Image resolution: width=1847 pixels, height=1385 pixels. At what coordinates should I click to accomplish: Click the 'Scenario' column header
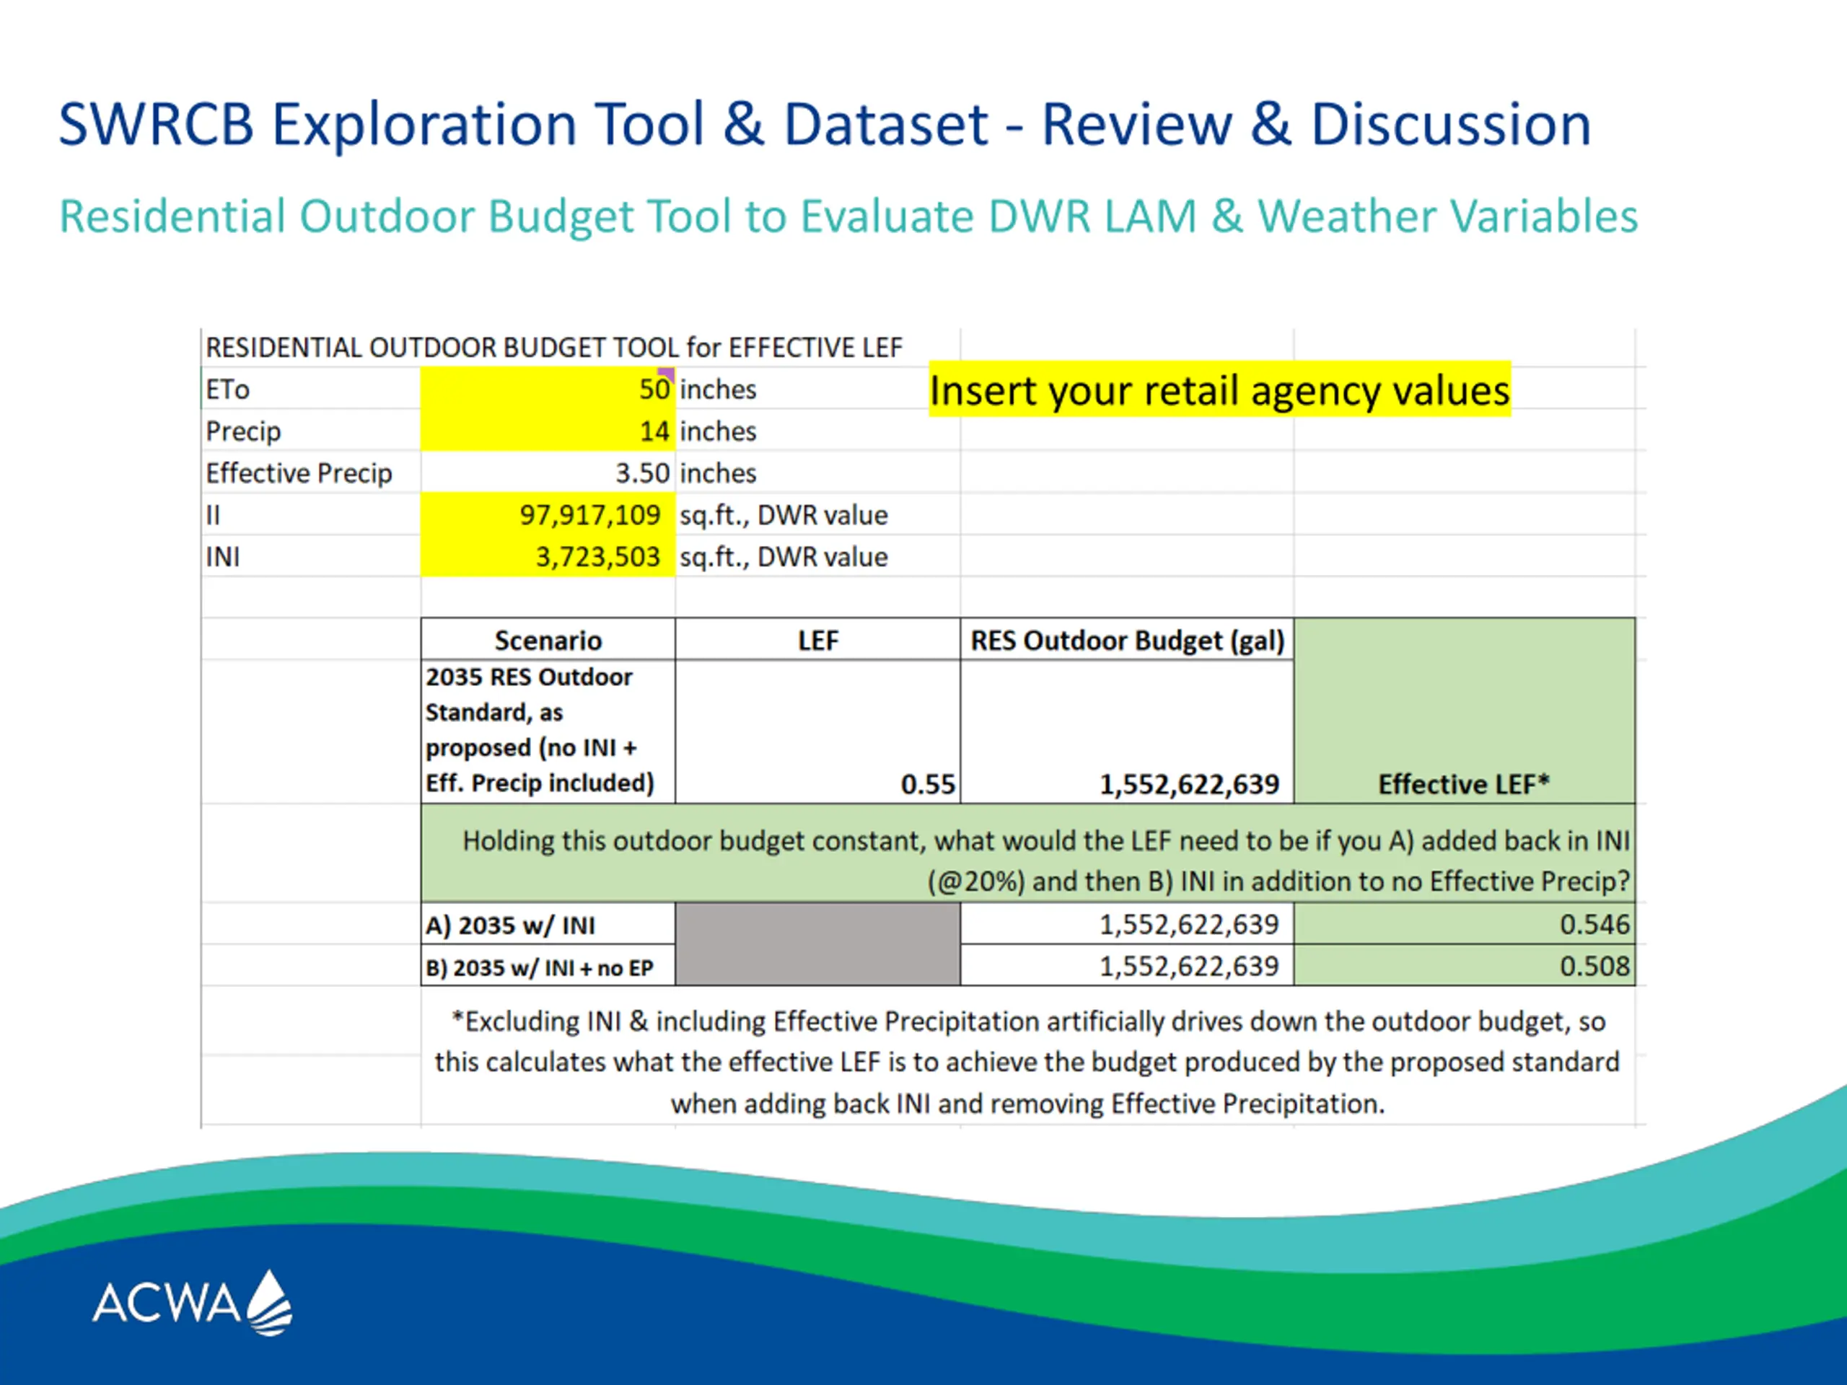(x=548, y=641)
